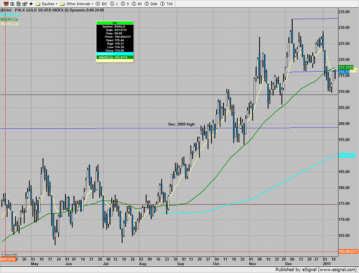Click the 175.00 price axis label
Screen dimensions: 359x273
point(344,203)
